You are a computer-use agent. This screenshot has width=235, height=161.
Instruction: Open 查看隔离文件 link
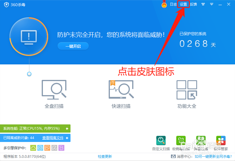tap(53, 138)
